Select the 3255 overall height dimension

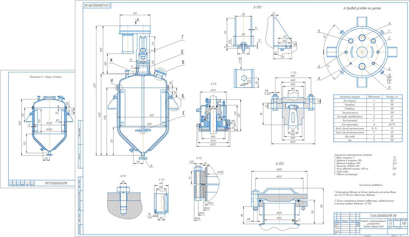click(x=94, y=85)
